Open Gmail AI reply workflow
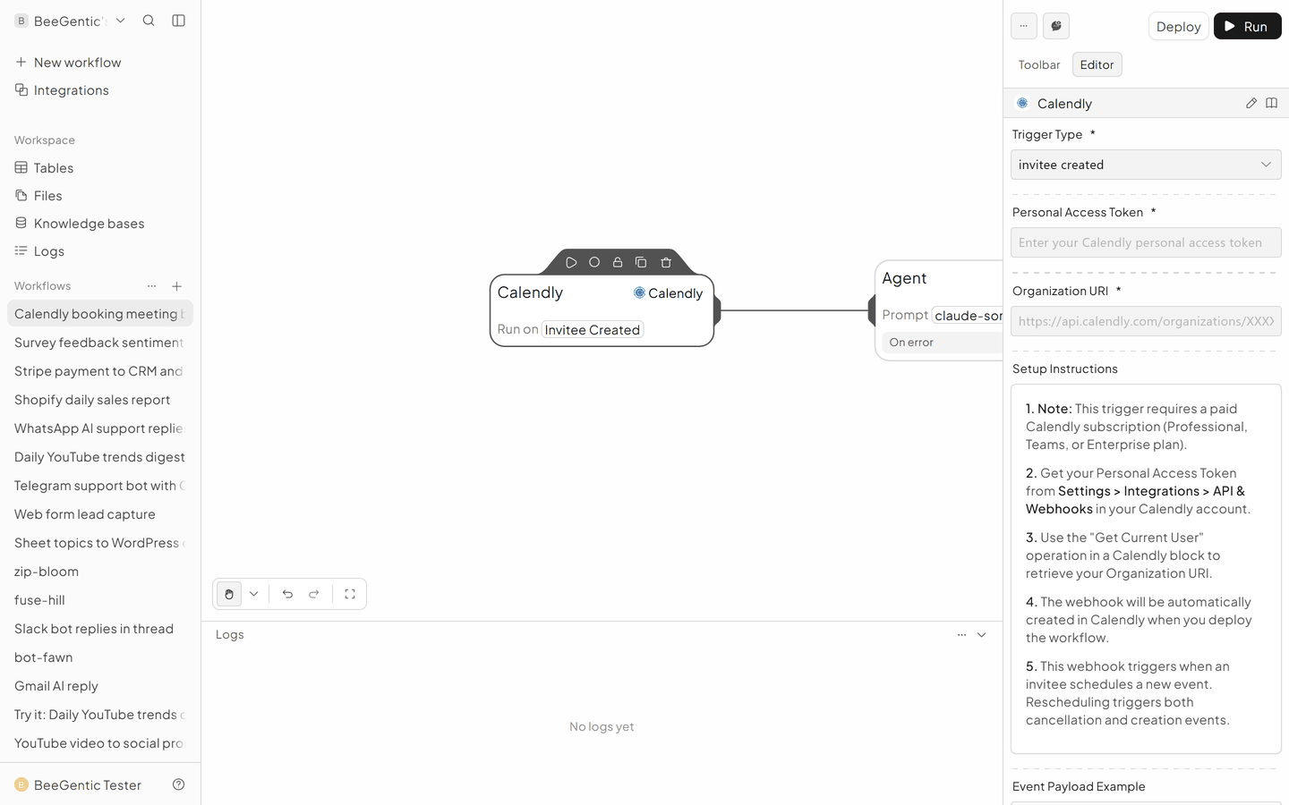This screenshot has height=805, width=1289. (100, 686)
